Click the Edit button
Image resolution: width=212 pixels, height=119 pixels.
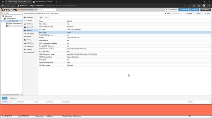[x=41, y=18]
